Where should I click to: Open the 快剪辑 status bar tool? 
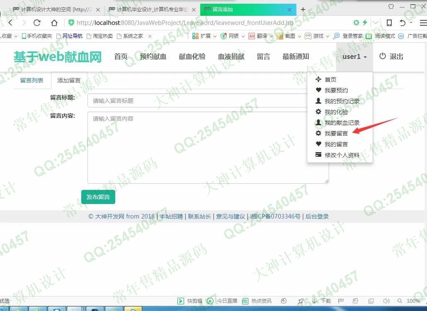190,301
